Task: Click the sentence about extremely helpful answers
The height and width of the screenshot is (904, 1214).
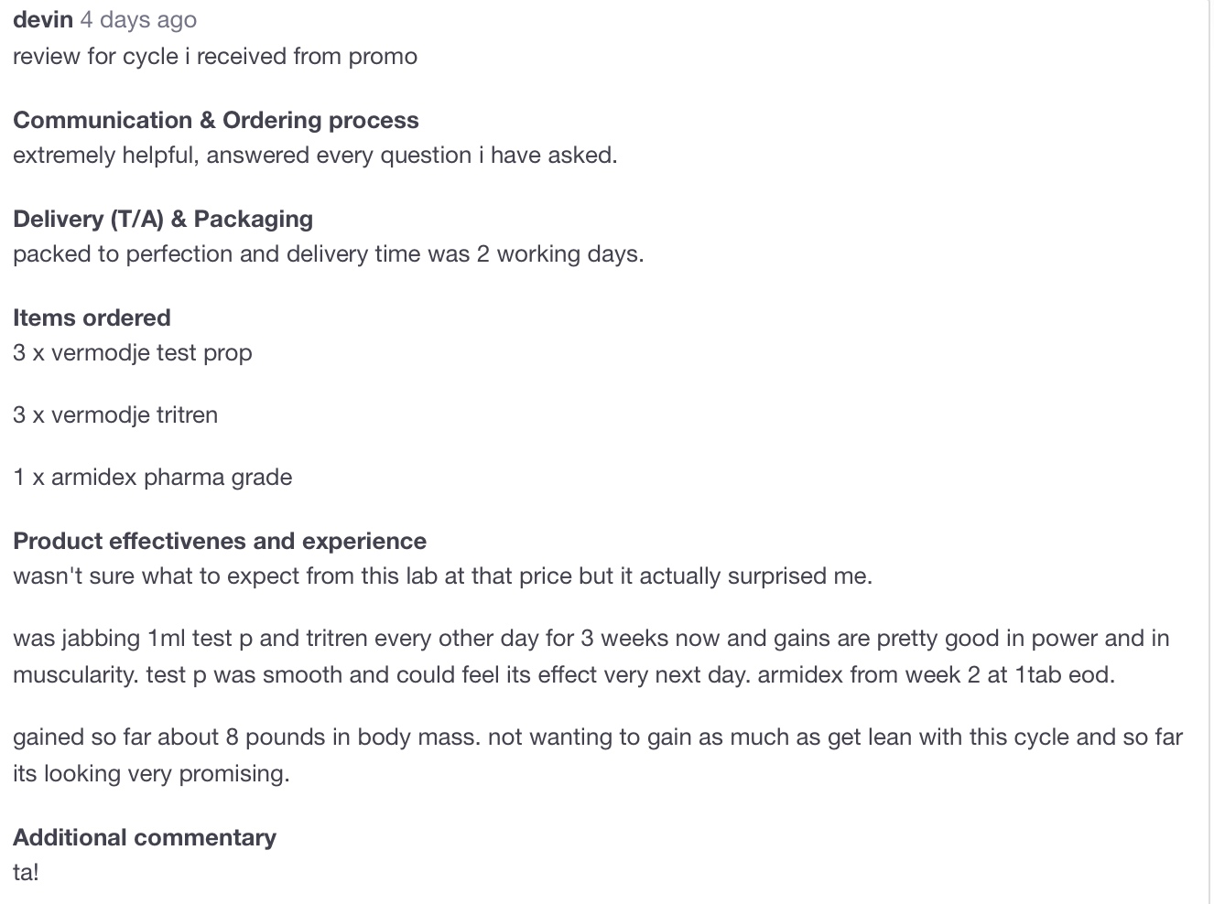Action: 315,156
